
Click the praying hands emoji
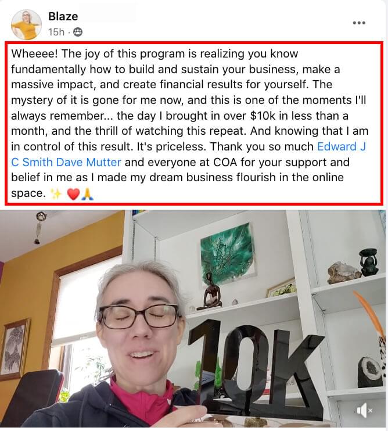pyautogui.click(x=87, y=194)
